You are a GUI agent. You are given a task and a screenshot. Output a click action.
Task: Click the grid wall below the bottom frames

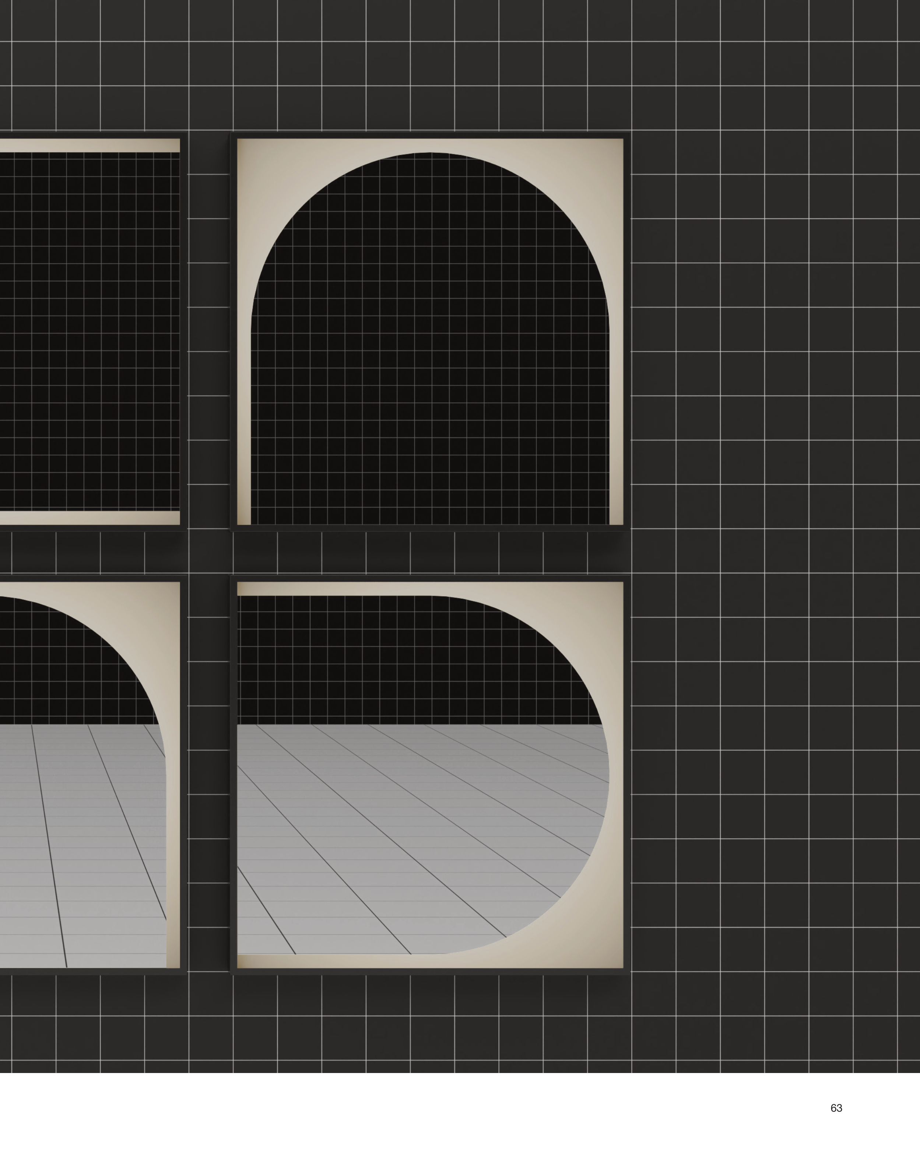[426, 1024]
